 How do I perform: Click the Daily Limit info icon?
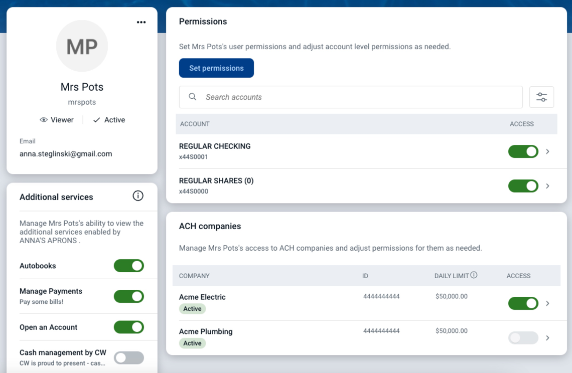(475, 275)
